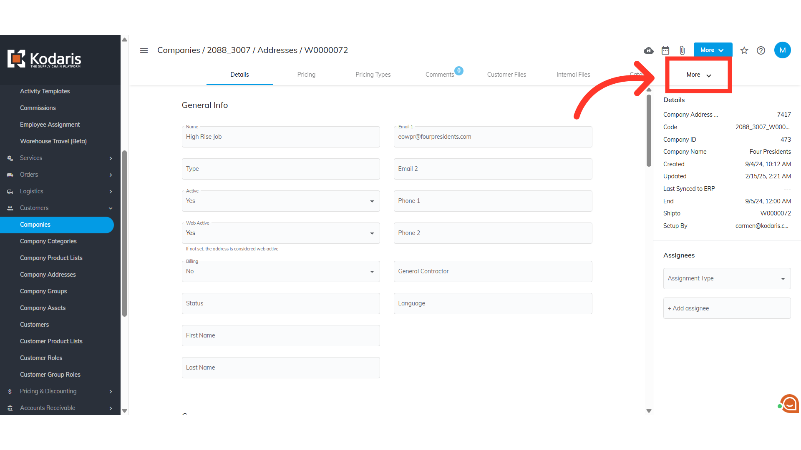Open the Billing dropdown
The width and height of the screenshot is (801, 450).
coord(280,272)
